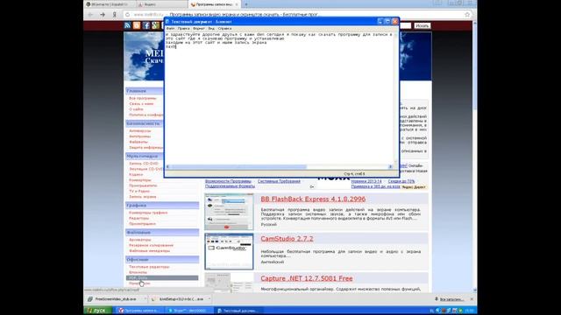Screen dimensions: 561x315
Task: Open Формат menu in Notepad
Action: coord(199,28)
